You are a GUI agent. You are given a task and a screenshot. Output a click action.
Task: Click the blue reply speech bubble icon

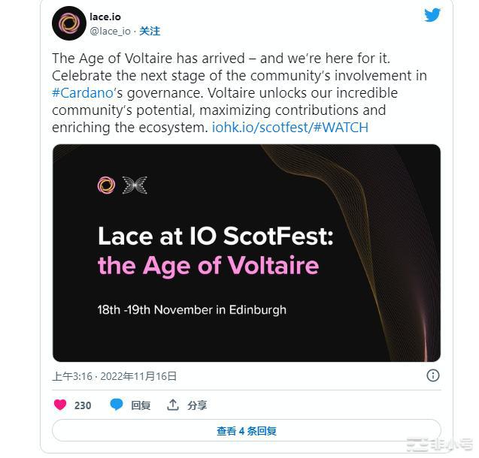point(117,405)
